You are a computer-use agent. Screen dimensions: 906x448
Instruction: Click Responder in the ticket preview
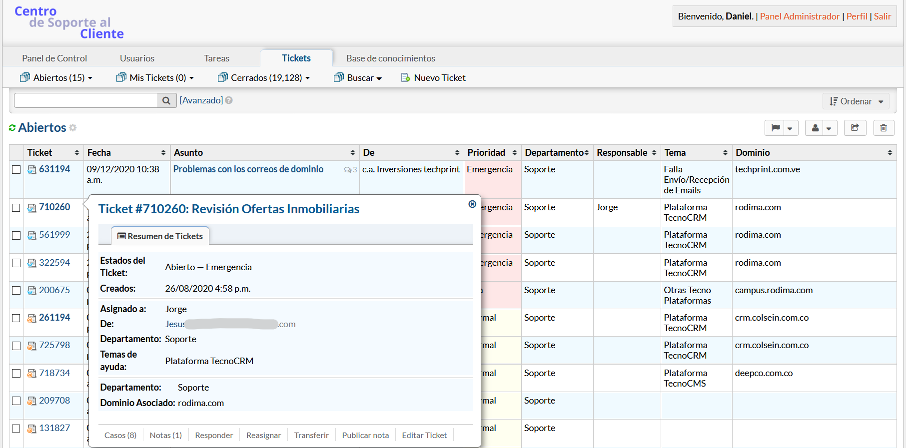click(214, 435)
